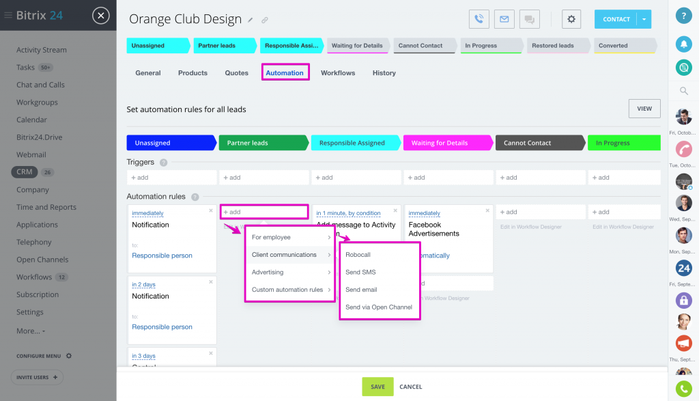
Task: Set lead status to Waiting for Details
Action: tap(358, 46)
